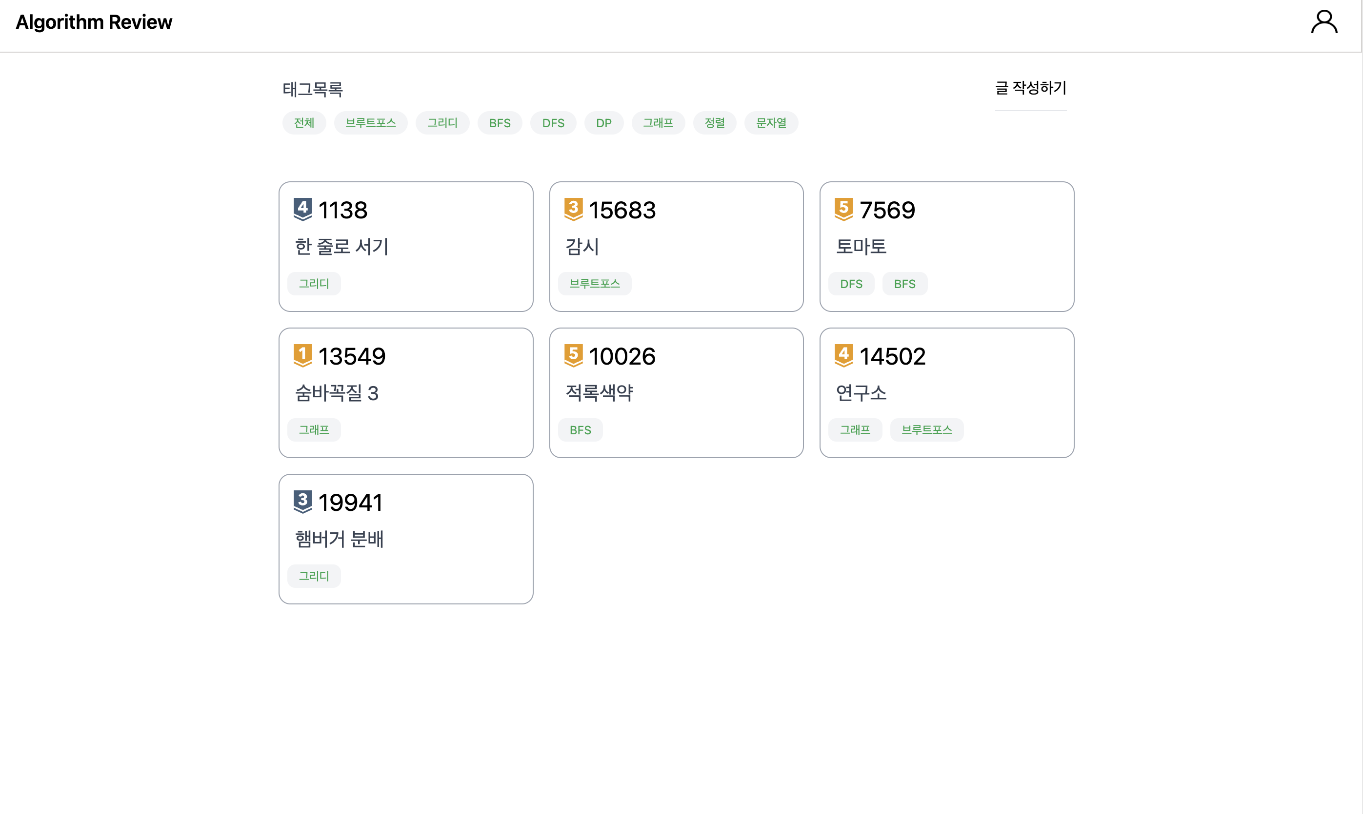Choose the 브루트포스 tag in tag list
The image size is (1363, 814).
(x=371, y=123)
